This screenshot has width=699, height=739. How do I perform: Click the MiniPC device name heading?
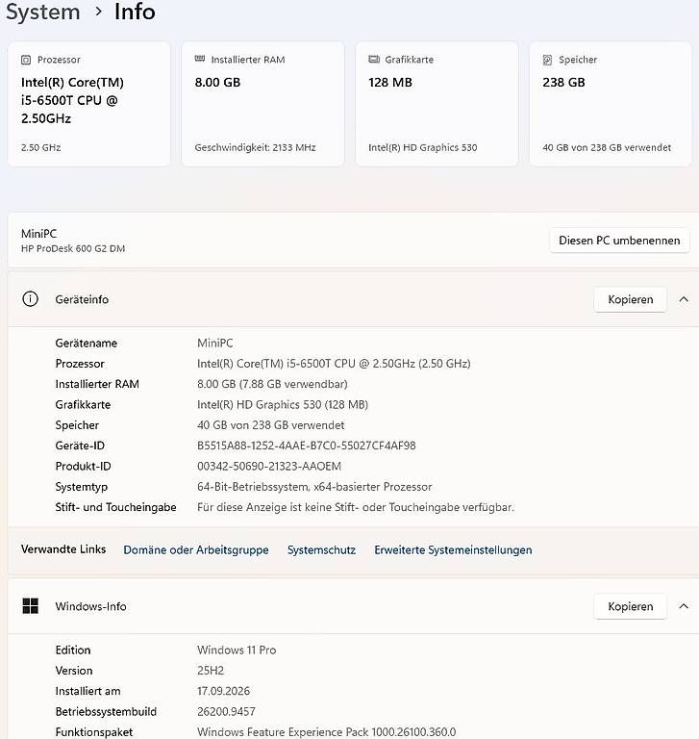[x=38, y=234]
